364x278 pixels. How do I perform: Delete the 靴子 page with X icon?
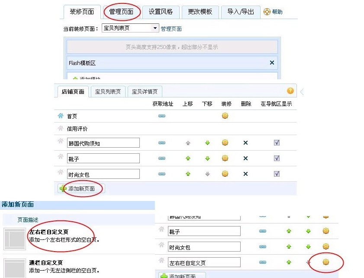point(245,158)
